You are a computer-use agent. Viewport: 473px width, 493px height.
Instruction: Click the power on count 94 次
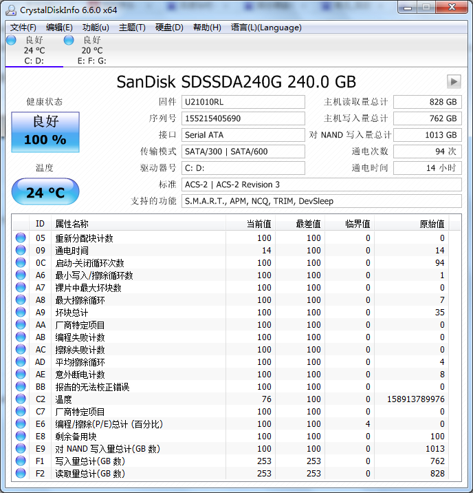click(428, 151)
